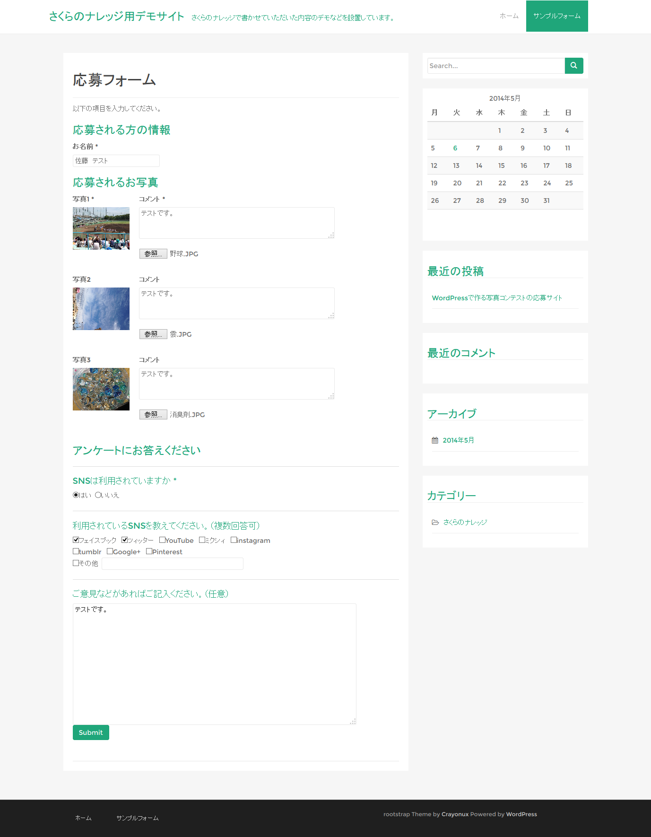Viewport: 651px width, 837px height.
Task: Focus the Search input field
Action: [495, 66]
